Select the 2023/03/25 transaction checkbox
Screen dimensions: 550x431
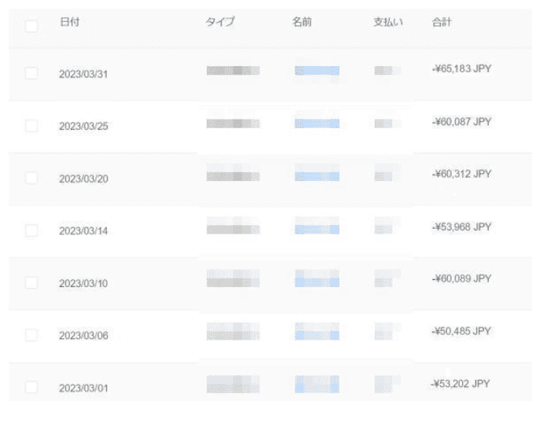31,126
